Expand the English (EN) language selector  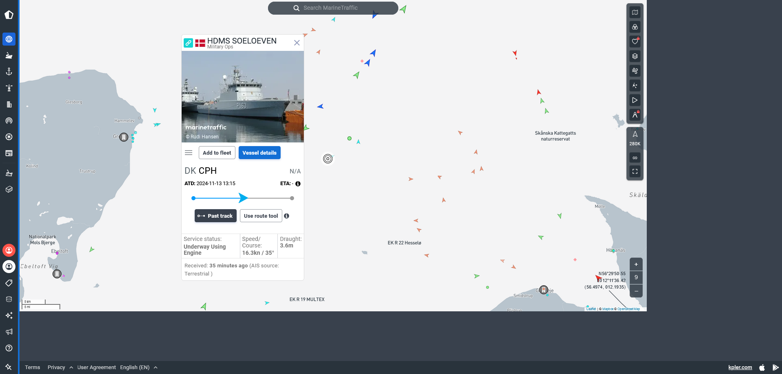click(139, 367)
